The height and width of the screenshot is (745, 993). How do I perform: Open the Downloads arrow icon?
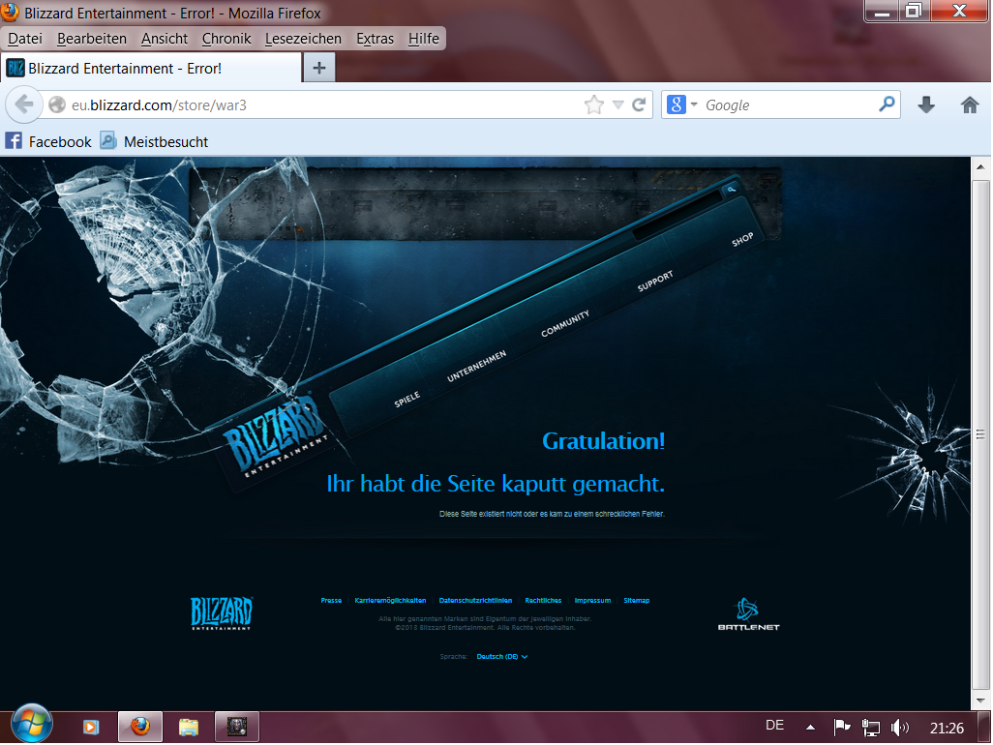coord(926,105)
